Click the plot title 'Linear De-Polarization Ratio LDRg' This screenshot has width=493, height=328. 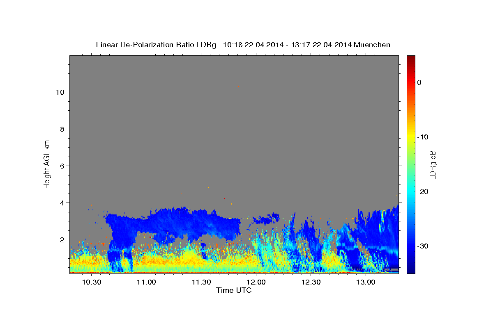[x=156, y=45]
